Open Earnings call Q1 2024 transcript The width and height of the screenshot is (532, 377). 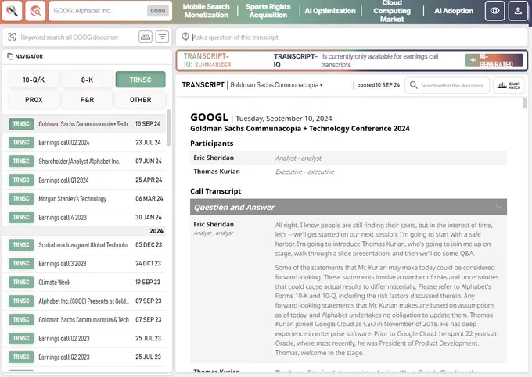click(x=84, y=180)
